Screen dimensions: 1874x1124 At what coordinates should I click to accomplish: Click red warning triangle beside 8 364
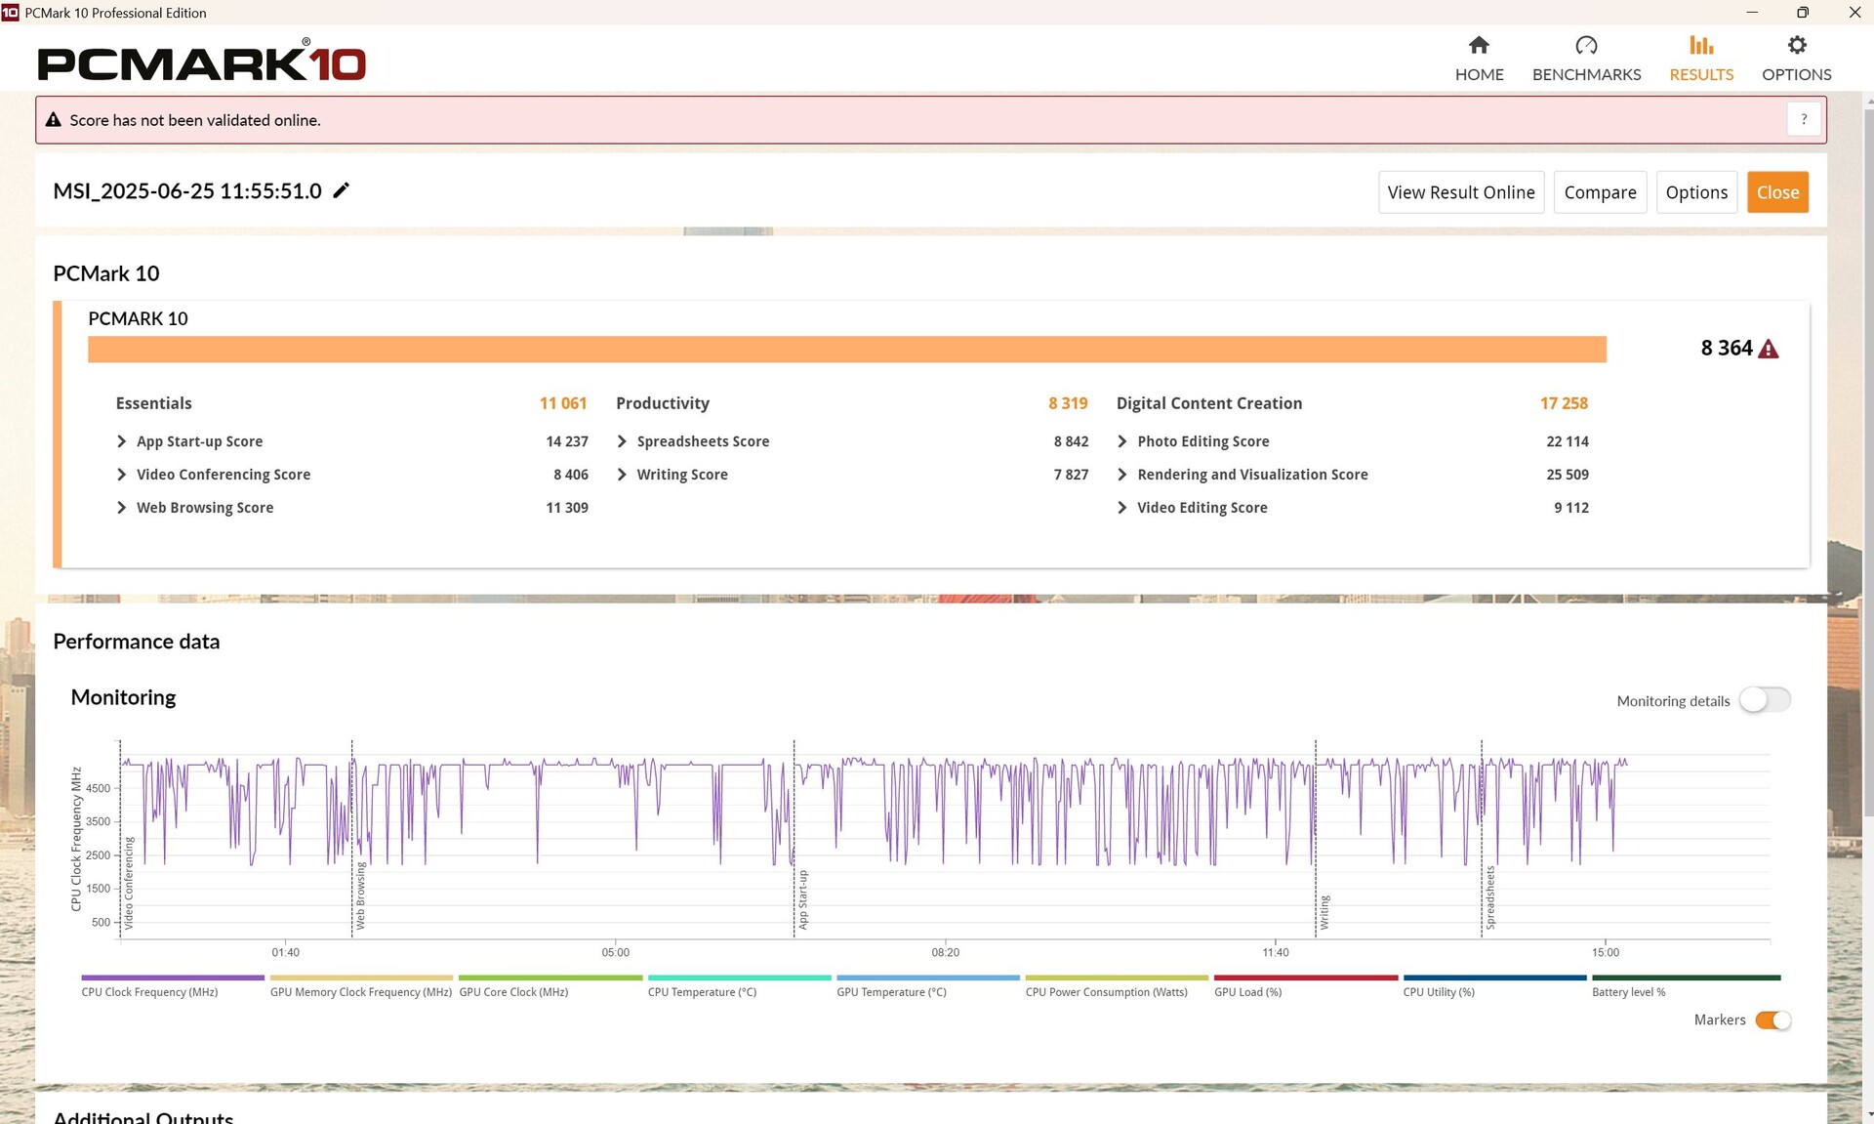1769,349
